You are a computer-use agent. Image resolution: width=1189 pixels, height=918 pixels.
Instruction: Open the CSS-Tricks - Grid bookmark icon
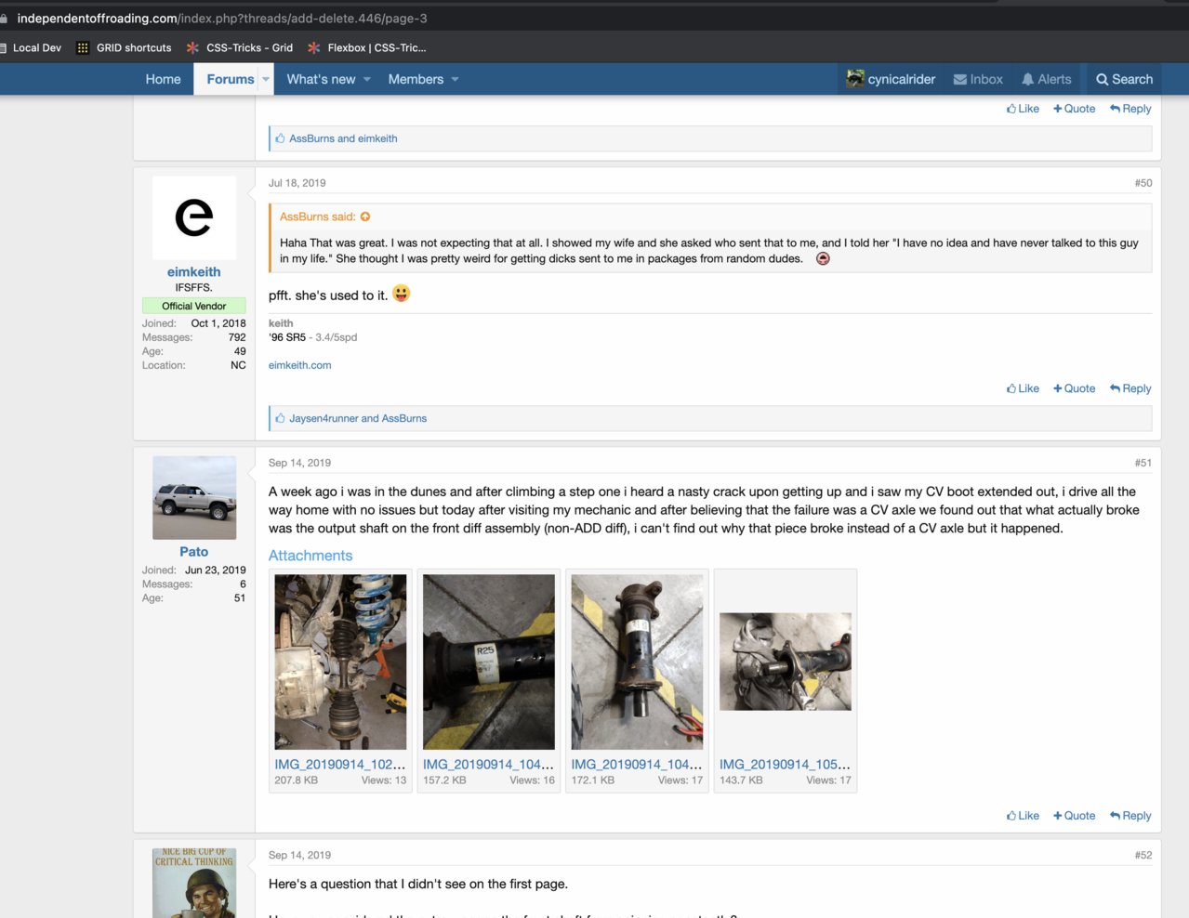(192, 47)
